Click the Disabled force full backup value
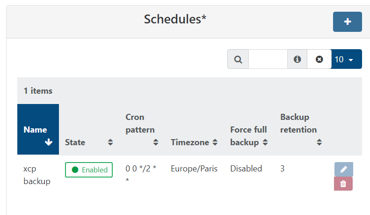Viewport: 370px width, 215px height. click(246, 169)
